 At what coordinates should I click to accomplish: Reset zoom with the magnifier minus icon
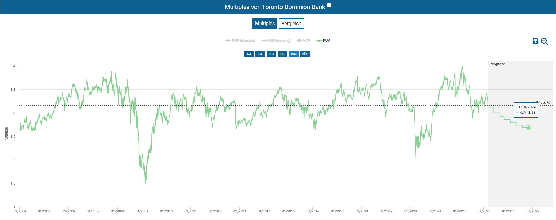click(544, 41)
